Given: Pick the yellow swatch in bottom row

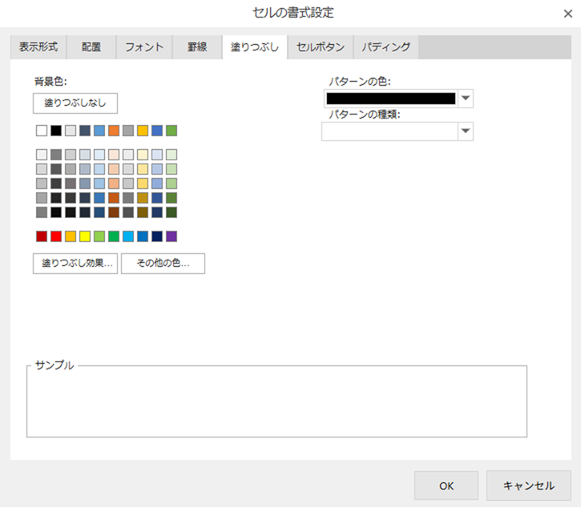Looking at the screenshot, I should (85, 236).
